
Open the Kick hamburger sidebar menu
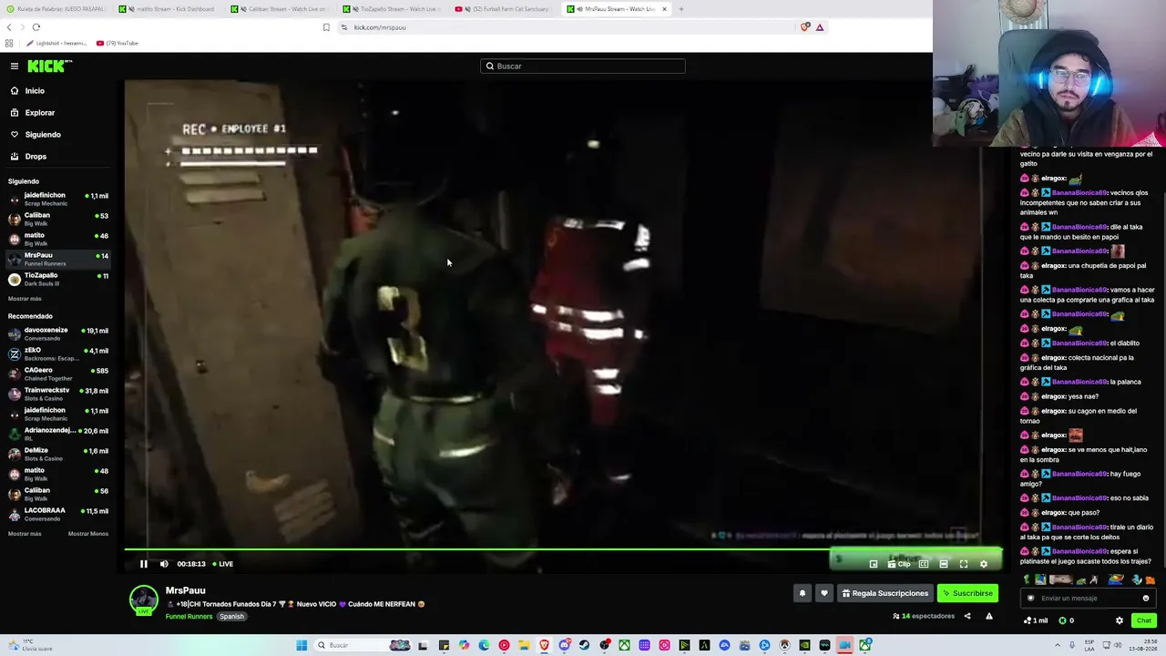15,66
